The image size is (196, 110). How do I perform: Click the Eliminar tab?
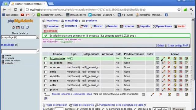coord(50,31)
